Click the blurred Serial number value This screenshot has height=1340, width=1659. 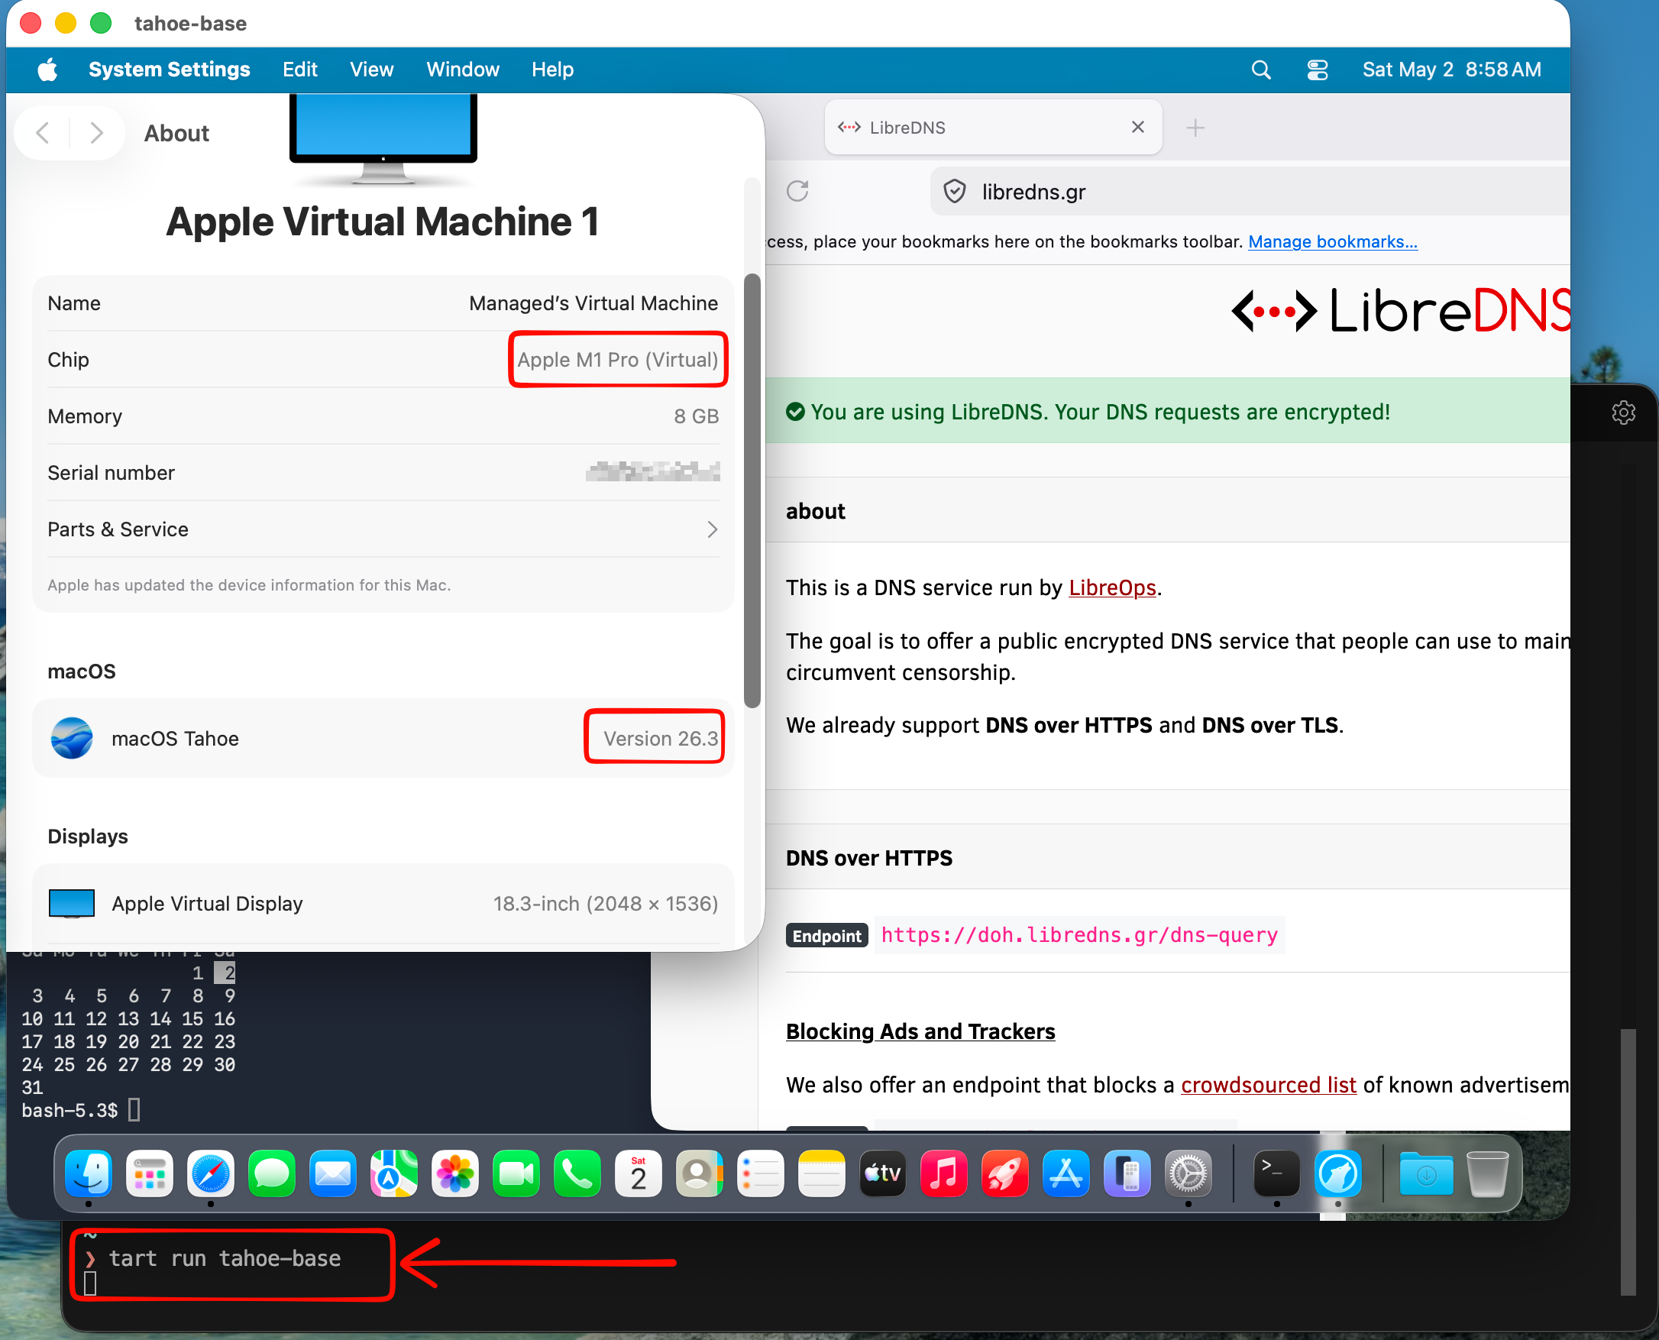(653, 471)
